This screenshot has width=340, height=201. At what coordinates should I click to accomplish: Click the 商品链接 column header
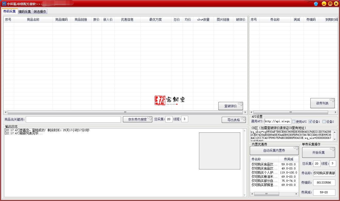click(x=81, y=20)
